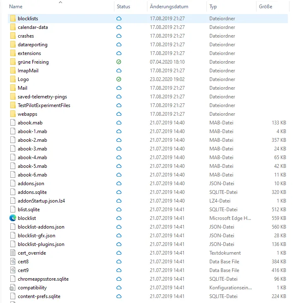
Task: Select the abook-4.mab file name
Action: [x=32, y=157]
